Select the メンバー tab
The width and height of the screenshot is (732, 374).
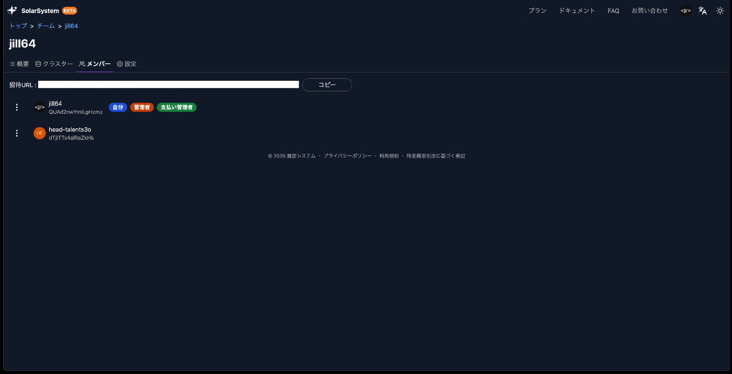coord(95,64)
